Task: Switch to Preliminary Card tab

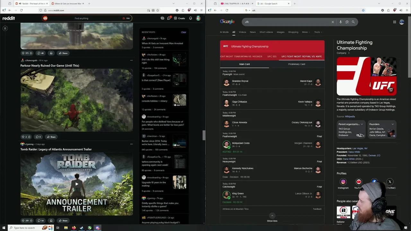Action: pos(297,64)
